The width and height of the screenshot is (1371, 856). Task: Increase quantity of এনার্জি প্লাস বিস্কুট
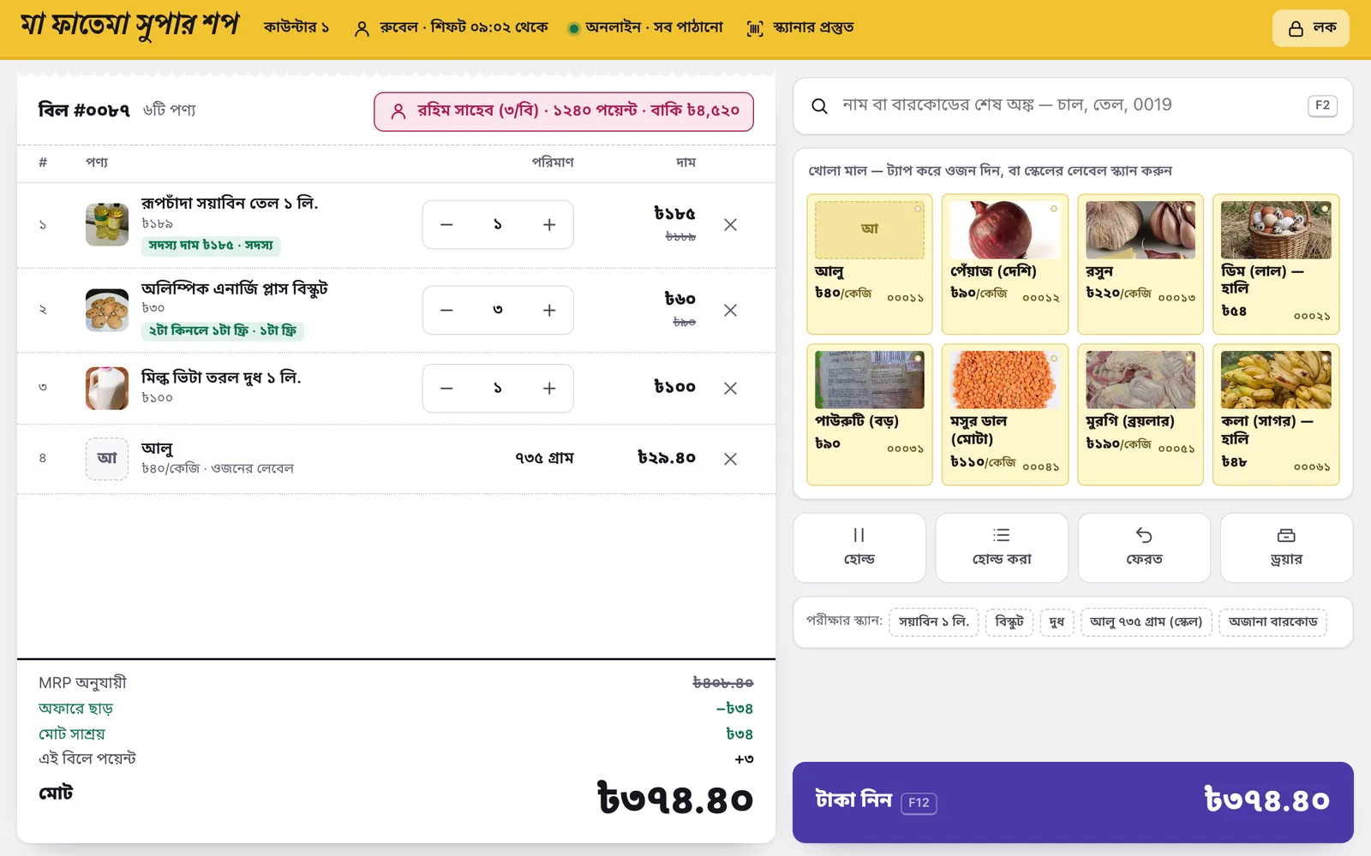[x=549, y=311]
